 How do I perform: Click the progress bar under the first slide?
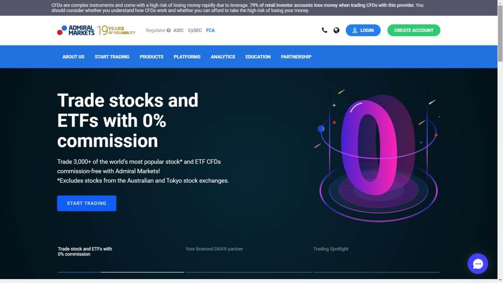coord(121,272)
